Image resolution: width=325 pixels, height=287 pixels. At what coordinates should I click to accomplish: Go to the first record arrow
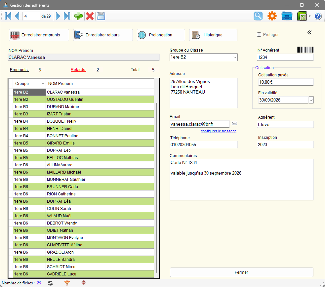[x=8, y=16]
